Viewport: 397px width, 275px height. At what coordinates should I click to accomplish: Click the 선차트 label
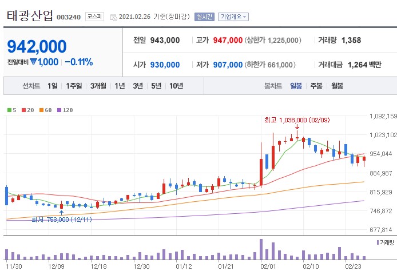(31, 86)
